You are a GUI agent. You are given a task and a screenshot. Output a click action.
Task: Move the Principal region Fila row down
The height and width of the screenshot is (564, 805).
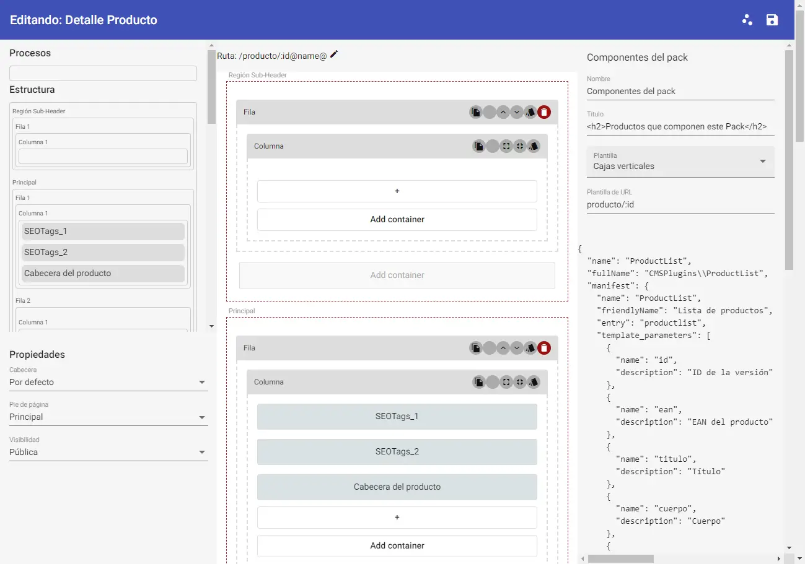(x=517, y=348)
